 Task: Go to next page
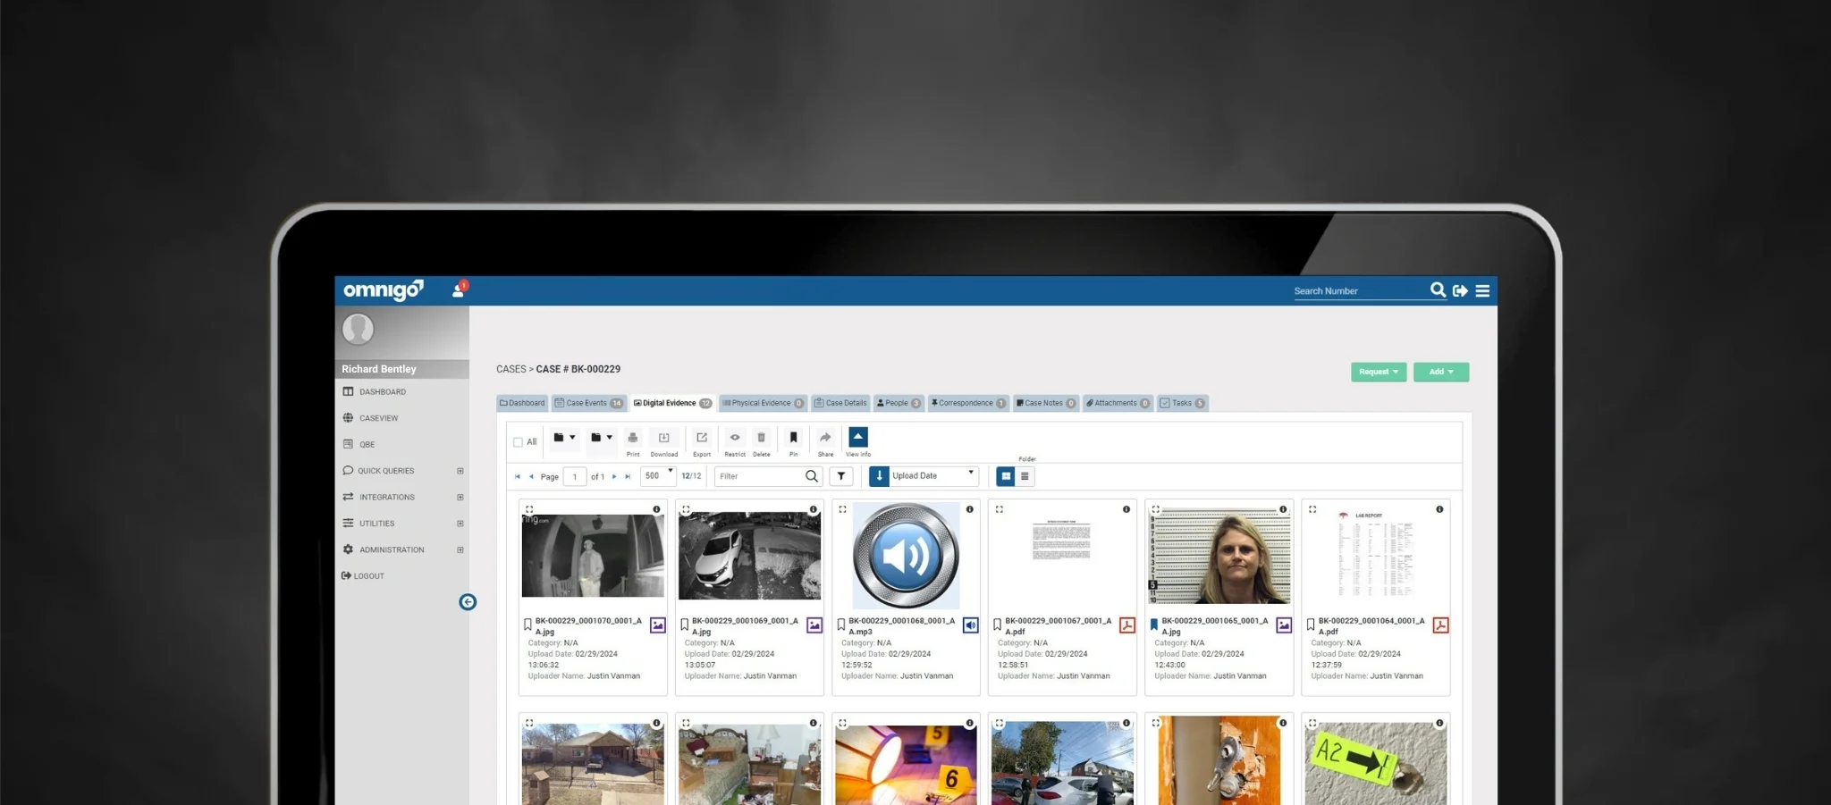coord(614,477)
